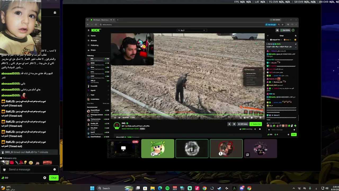The image size is (339, 191).
Task: Click the Windows Start button
Action: tap(92, 188)
